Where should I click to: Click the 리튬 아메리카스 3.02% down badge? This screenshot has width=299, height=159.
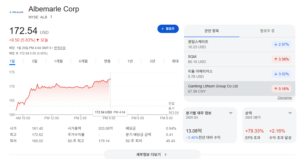[282, 74]
